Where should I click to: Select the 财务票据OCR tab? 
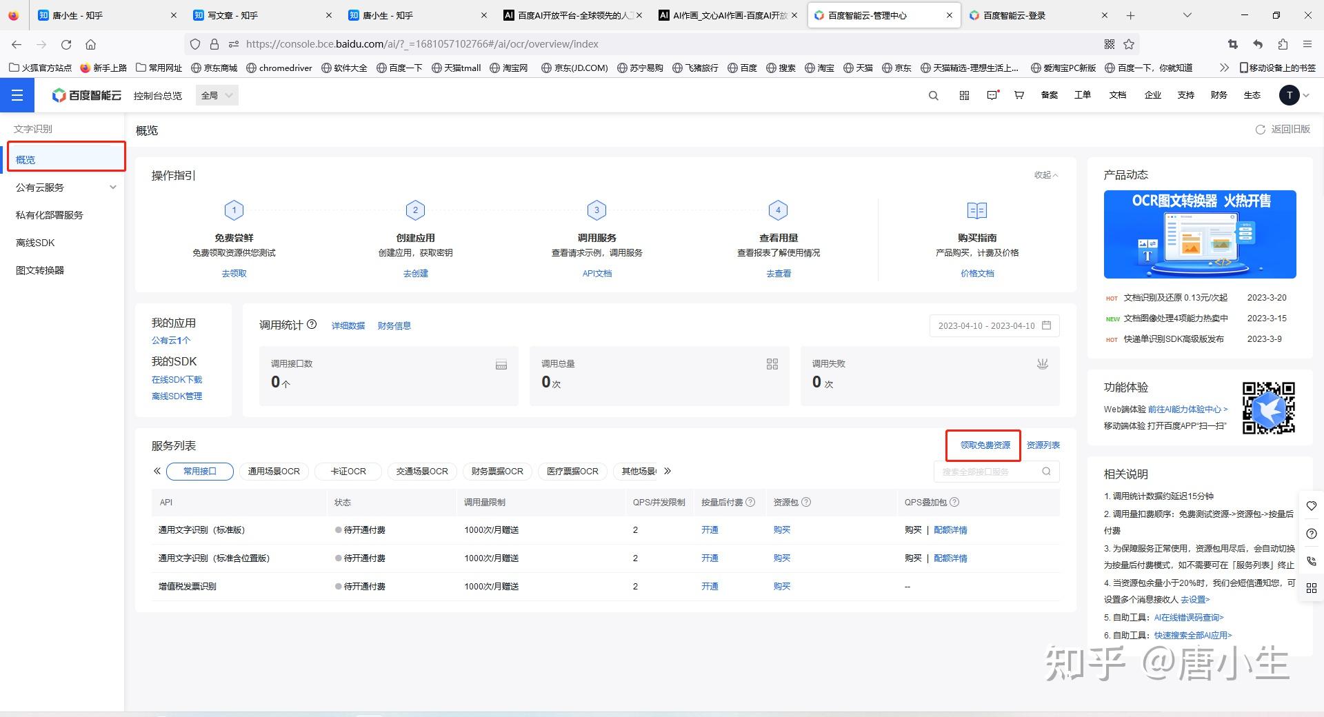497,472
